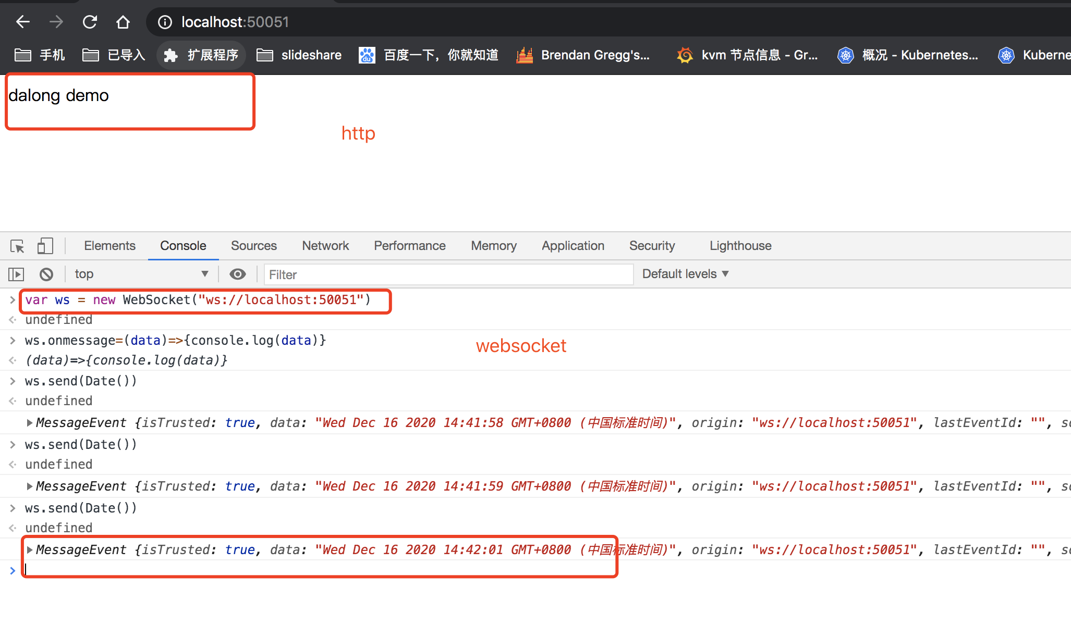Switch to the Elements tab
Screen dimensions: 1071x626
coord(109,246)
